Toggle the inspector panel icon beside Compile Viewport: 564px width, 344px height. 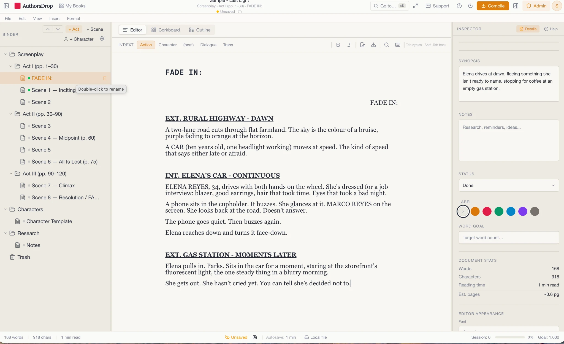[516, 6]
